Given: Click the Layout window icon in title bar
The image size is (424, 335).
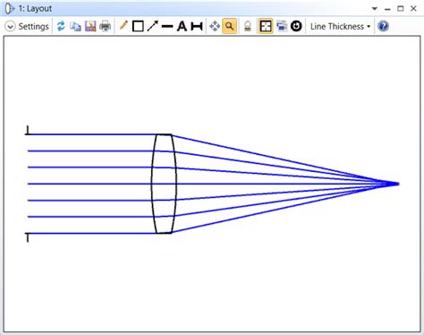Looking at the screenshot, I should 10,9.
